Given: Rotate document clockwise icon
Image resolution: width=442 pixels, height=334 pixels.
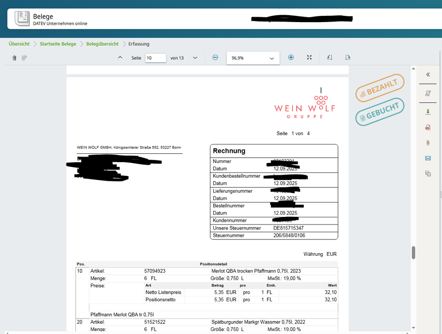Looking at the screenshot, I should click(x=348, y=57).
